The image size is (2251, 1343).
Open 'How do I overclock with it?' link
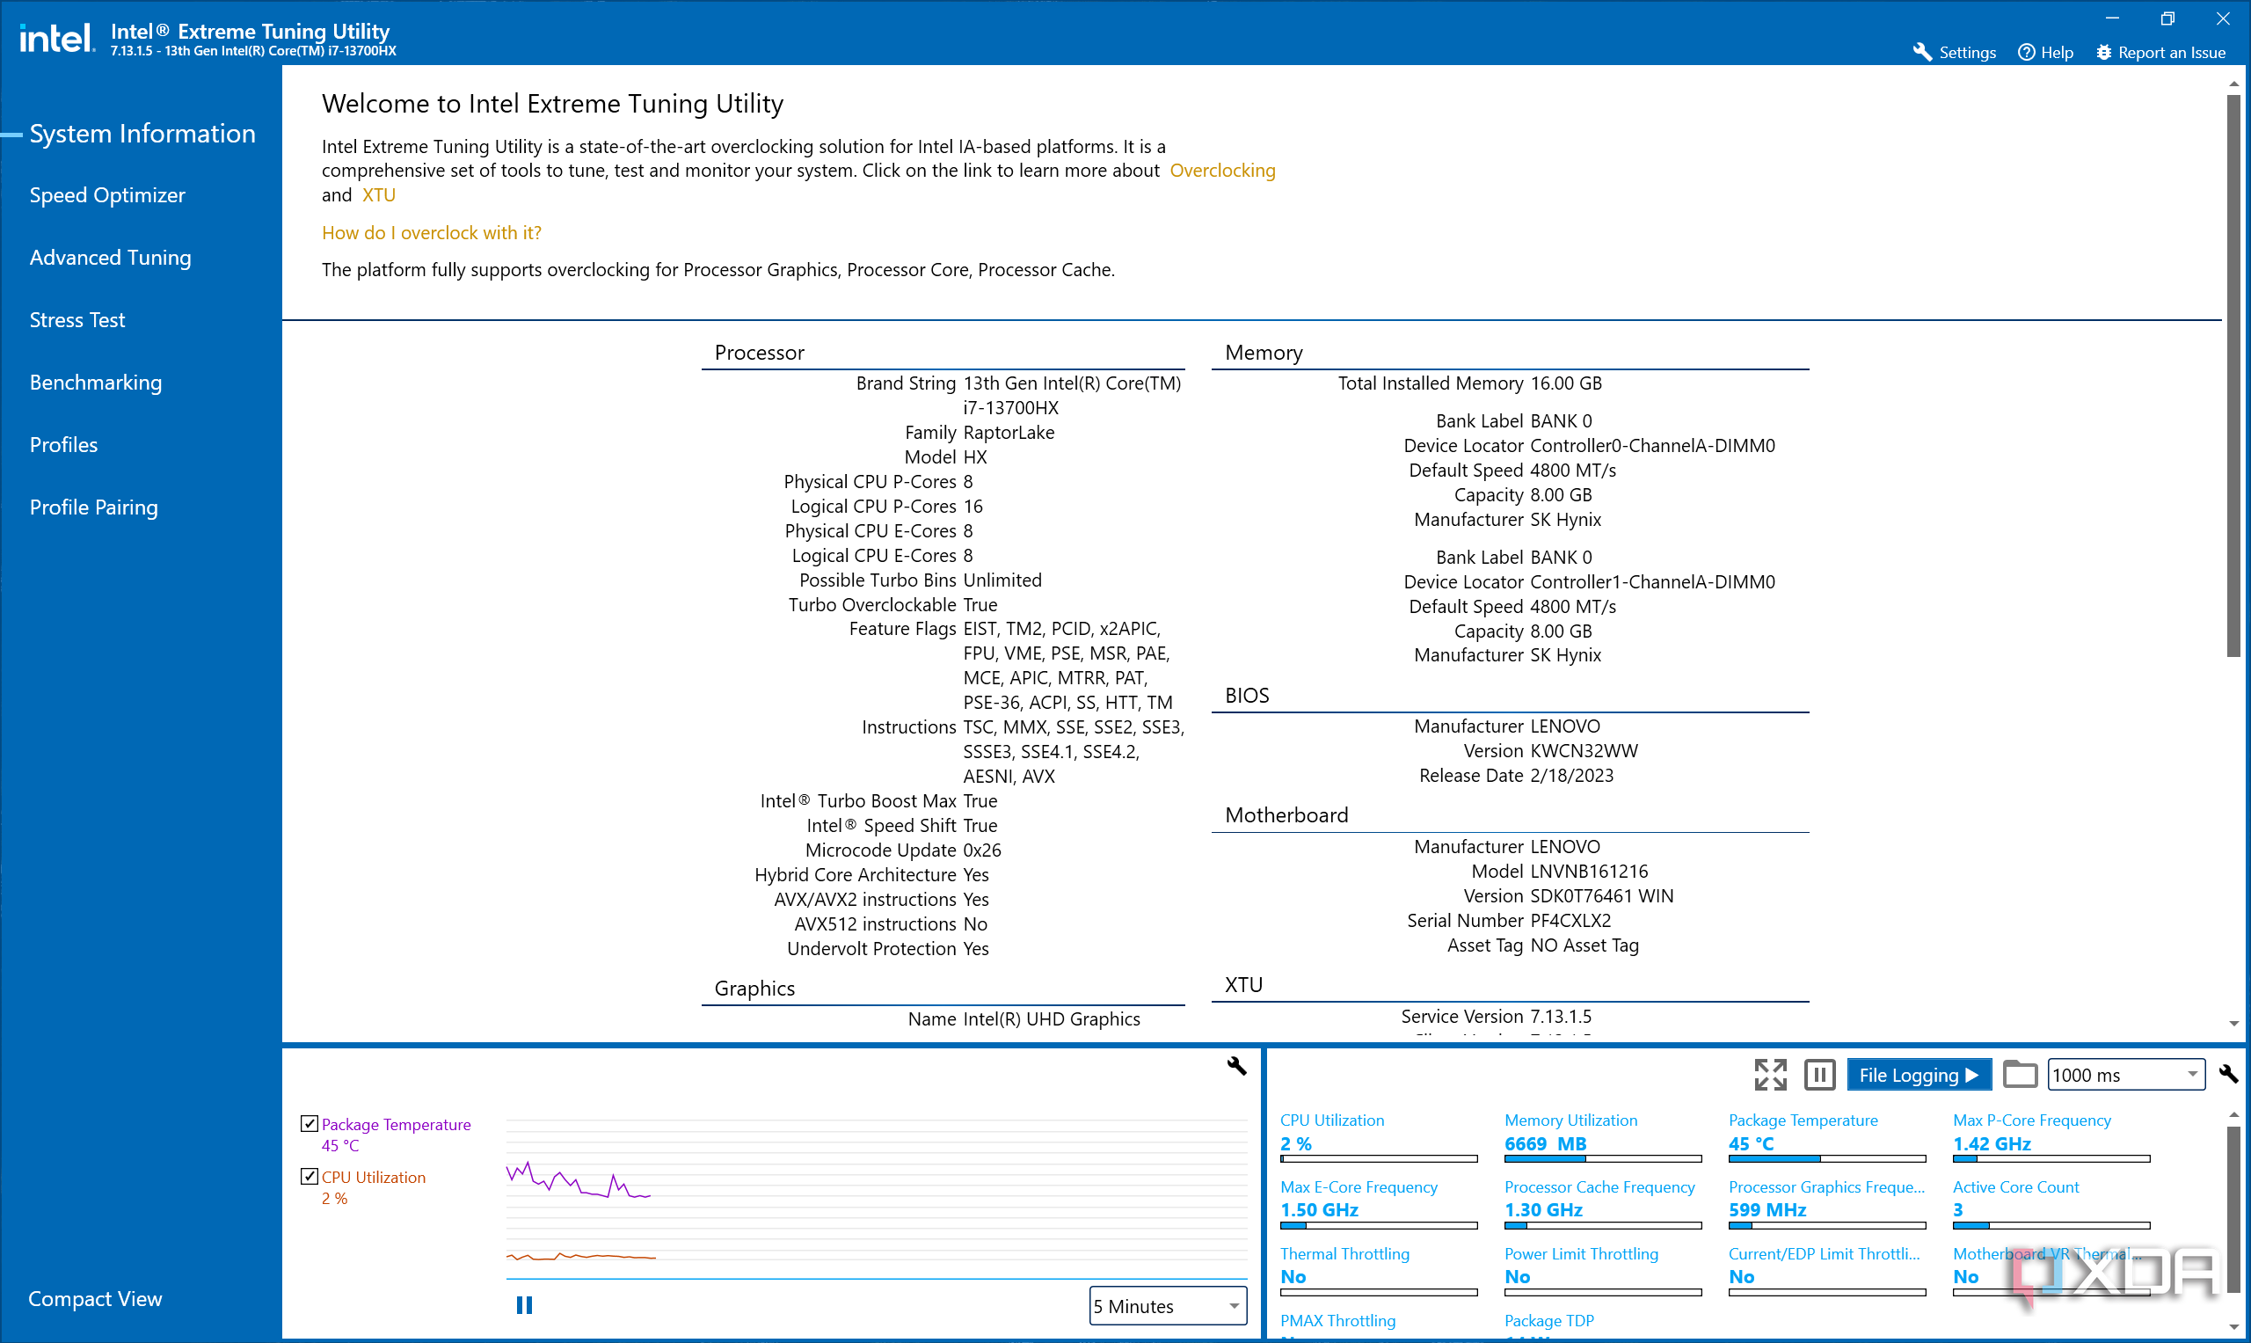click(432, 232)
